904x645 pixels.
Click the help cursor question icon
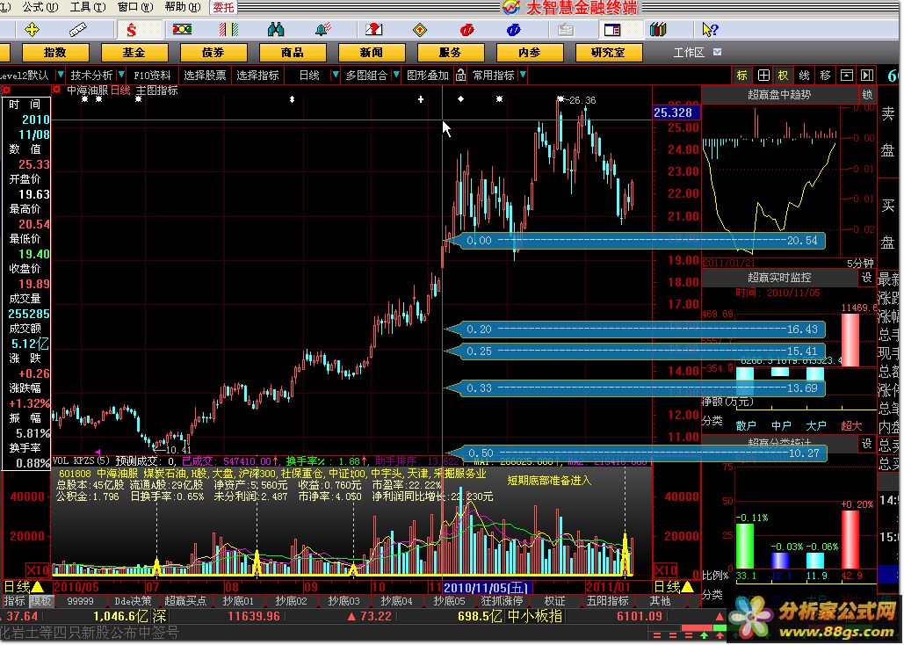click(x=710, y=29)
